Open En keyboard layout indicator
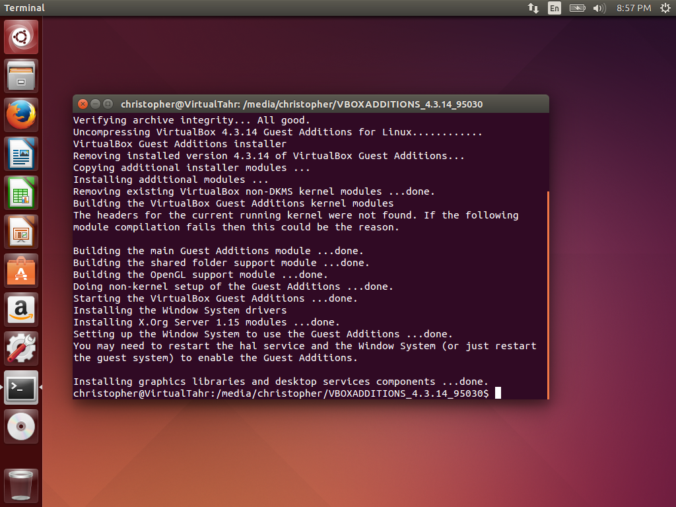 click(555, 8)
